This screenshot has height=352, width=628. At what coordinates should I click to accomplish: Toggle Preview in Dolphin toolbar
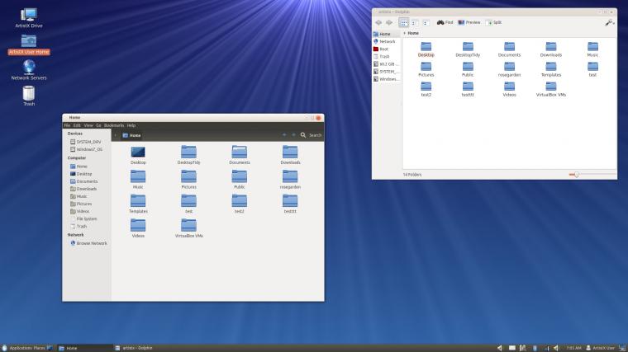pos(469,22)
